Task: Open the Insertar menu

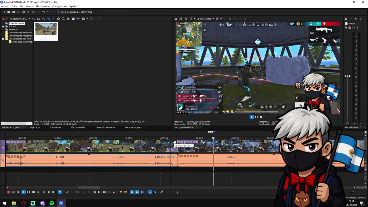Action: 29,6
